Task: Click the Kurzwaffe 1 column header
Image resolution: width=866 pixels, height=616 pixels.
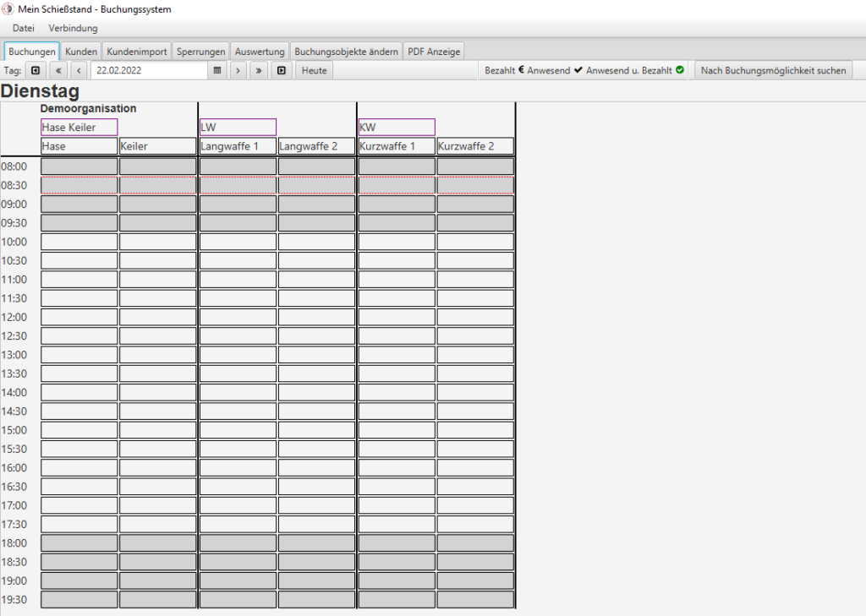Action: (x=397, y=146)
